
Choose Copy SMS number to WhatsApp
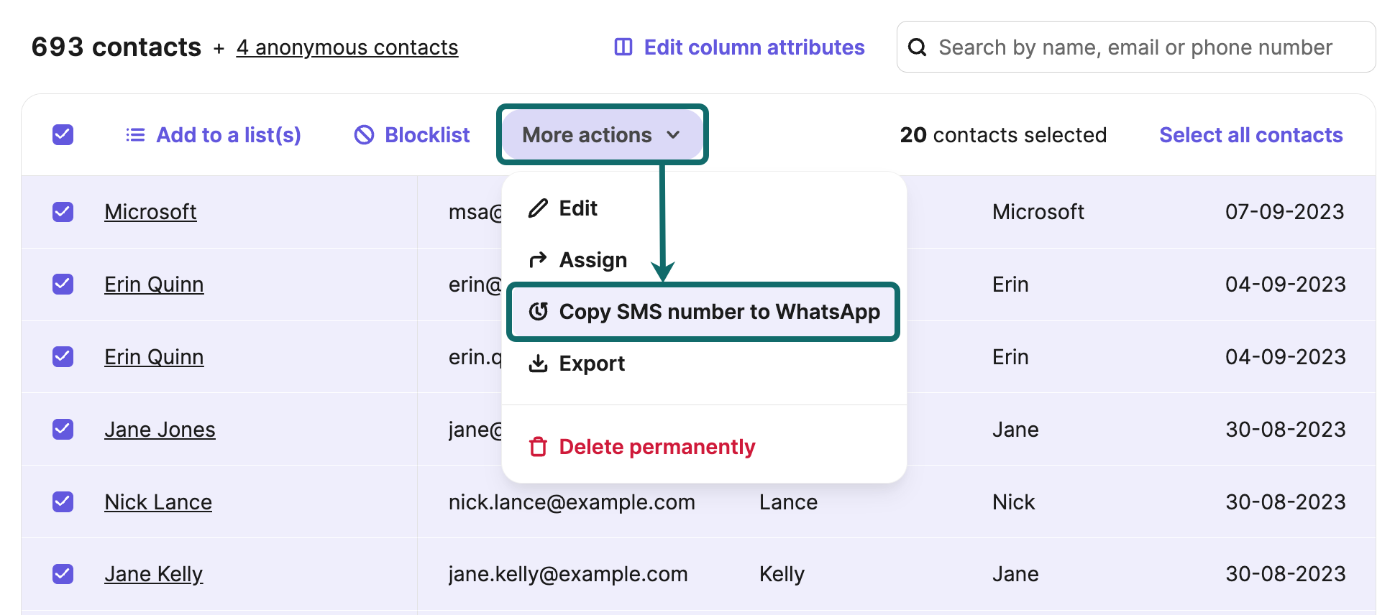coord(718,312)
